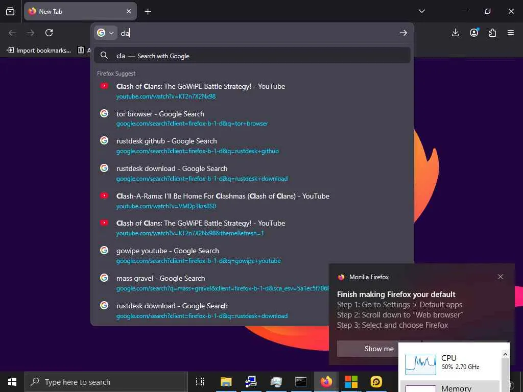Click the youtube.com/watch?v=KT2n7X2Nx98&themeRefresh=1 URL
The image size is (523, 392).
[x=190, y=233]
